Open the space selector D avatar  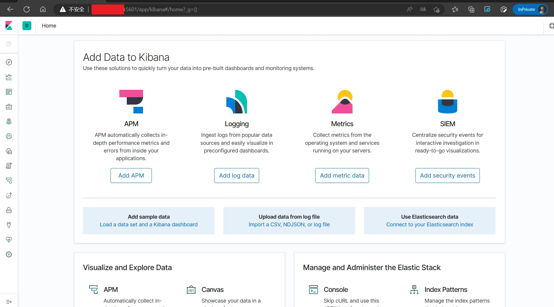click(27, 26)
